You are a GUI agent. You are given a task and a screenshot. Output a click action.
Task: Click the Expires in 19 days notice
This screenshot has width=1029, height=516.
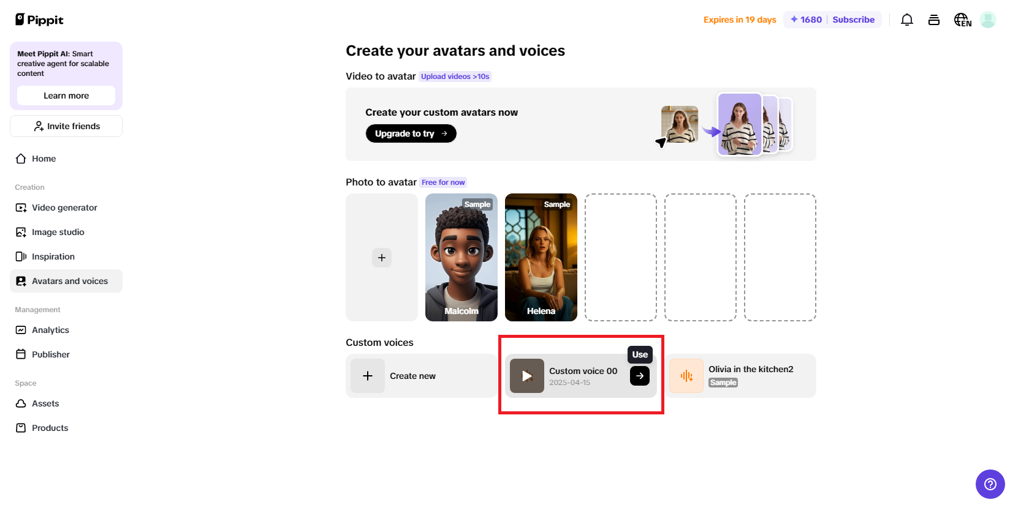coord(740,20)
